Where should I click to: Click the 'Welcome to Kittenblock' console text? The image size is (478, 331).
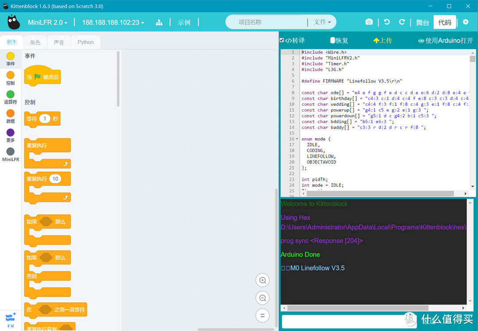(314, 204)
